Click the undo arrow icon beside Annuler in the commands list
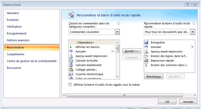The image size is (201, 109). pyautogui.click(x=71, y=51)
